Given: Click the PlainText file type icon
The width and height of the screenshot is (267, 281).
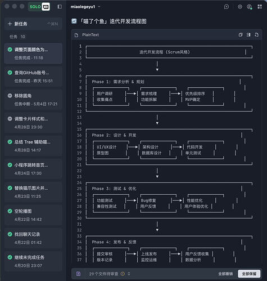Looking at the screenshot, I should coord(76,35).
